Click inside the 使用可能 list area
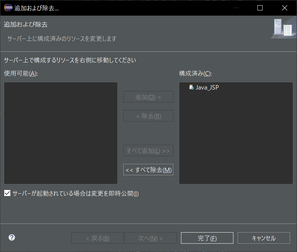This screenshot has width=297, height=252. pyautogui.click(x=60, y=133)
